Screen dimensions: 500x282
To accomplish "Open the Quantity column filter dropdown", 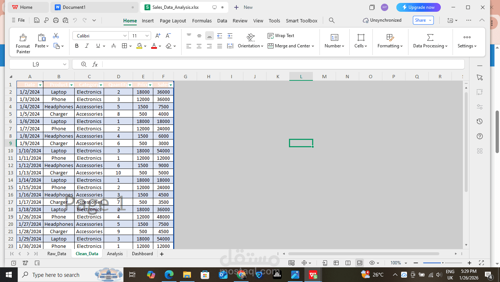I will click(x=130, y=85).
